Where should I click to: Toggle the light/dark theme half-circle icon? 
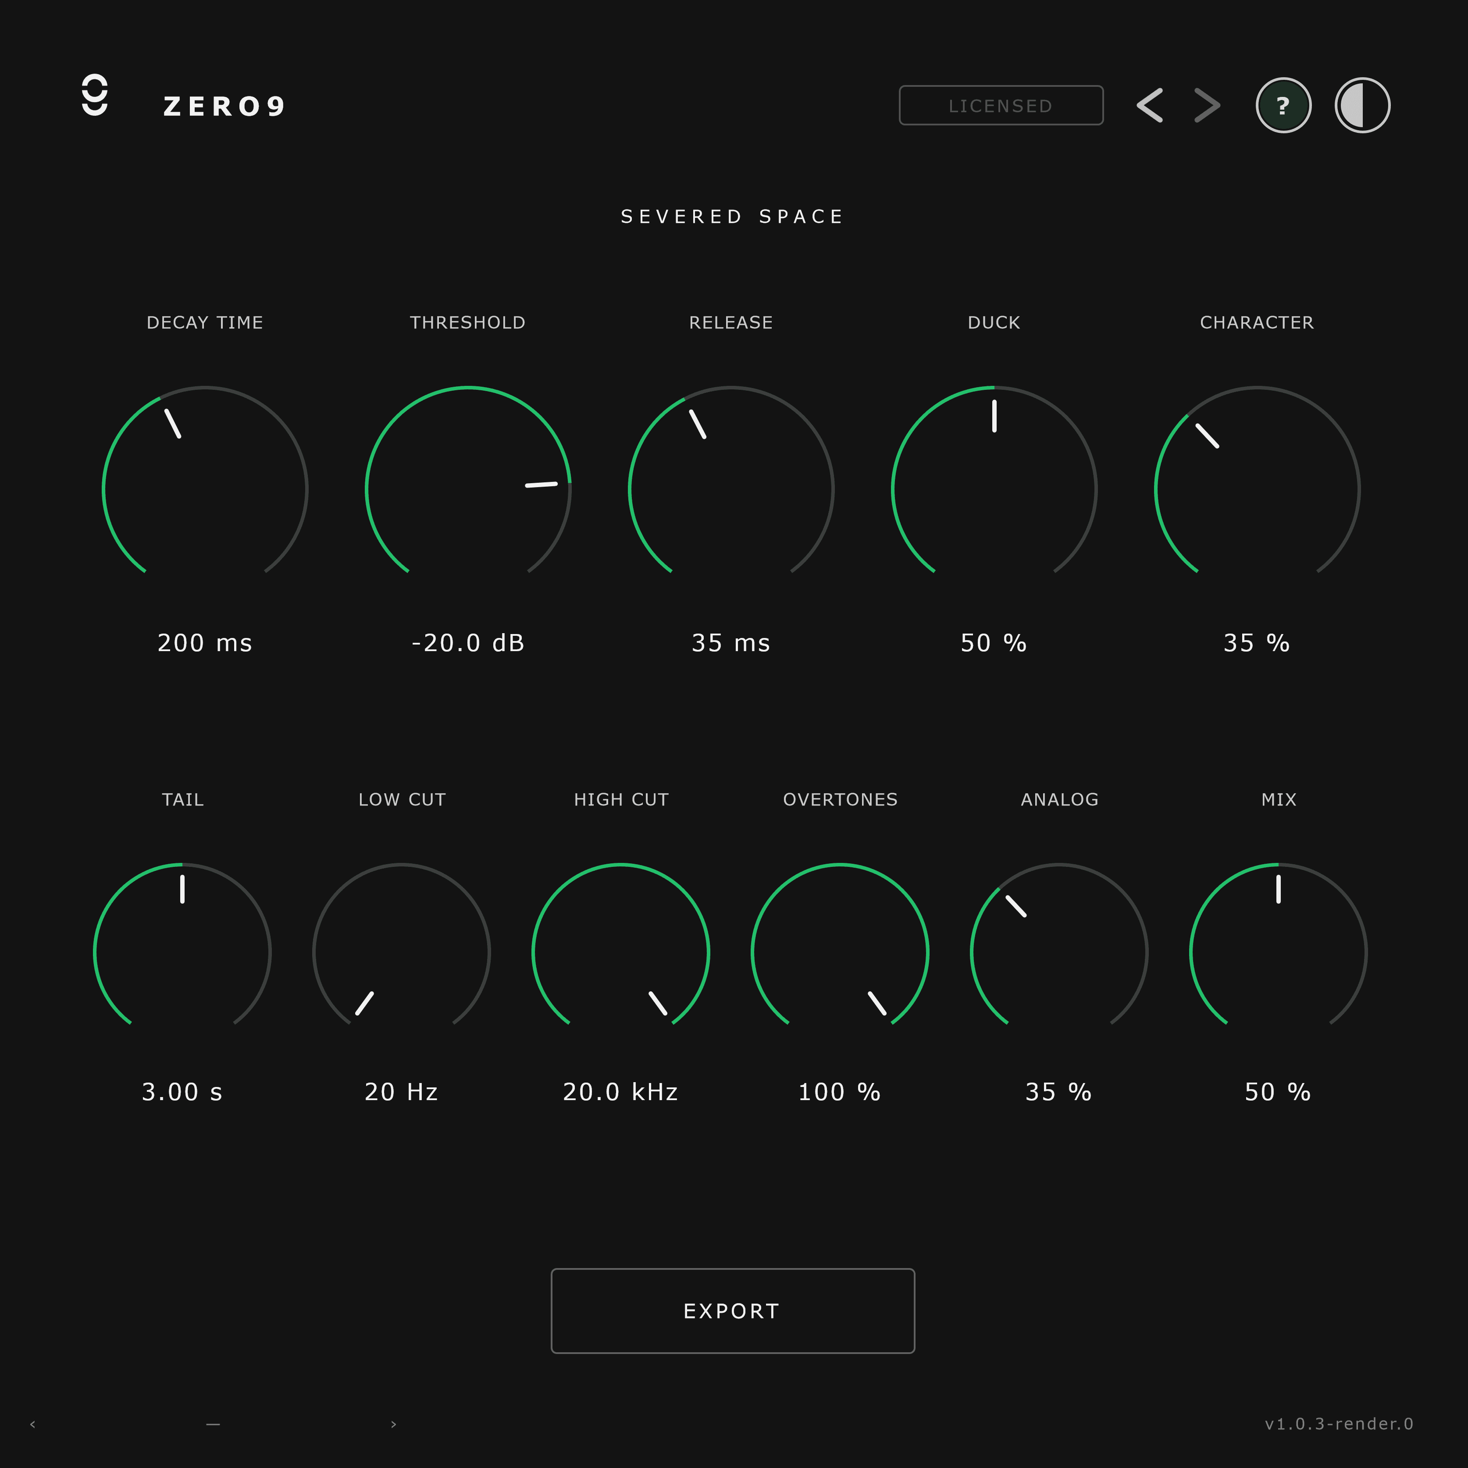pos(1362,106)
